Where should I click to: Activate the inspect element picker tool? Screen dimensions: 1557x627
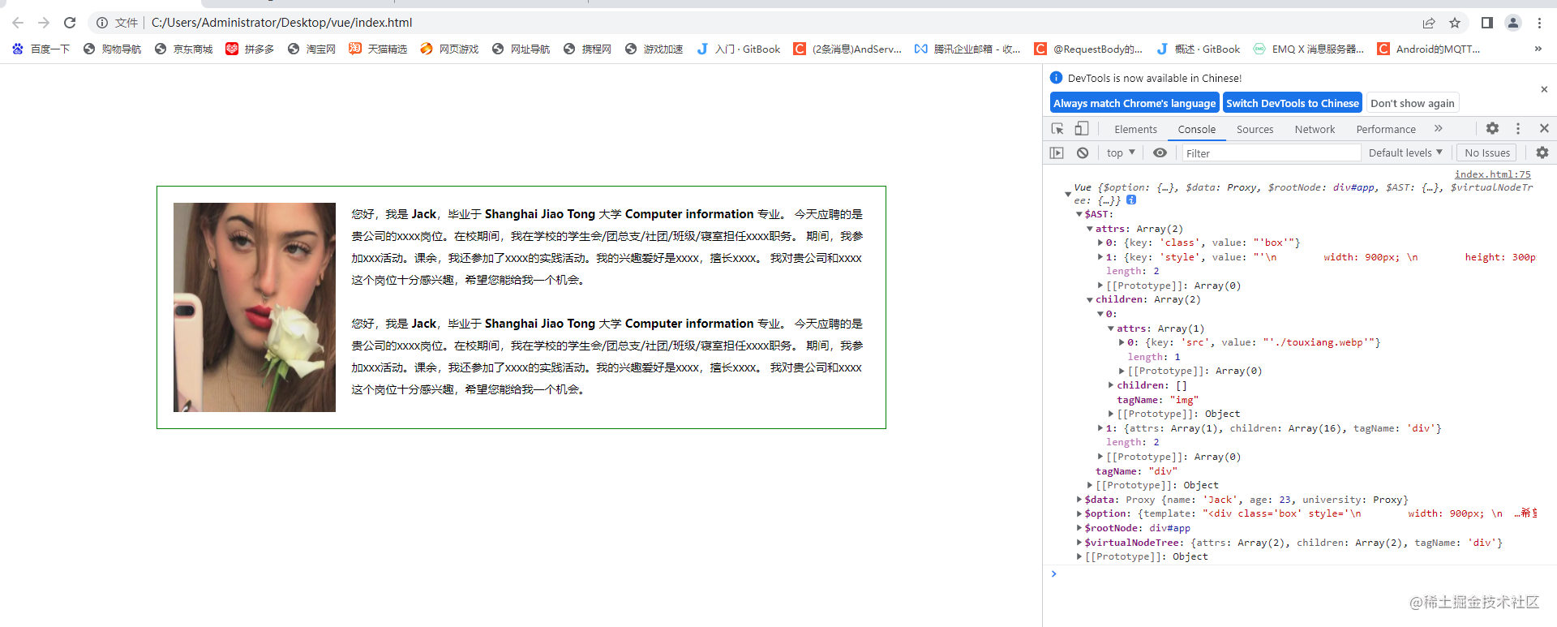coord(1057,129)
